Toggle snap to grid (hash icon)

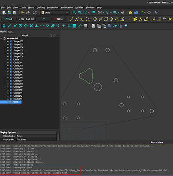click(x=69, y=26)
